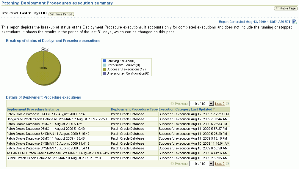Click 'Aug 11, 2009 5:13:18 PM' cell

209,138
